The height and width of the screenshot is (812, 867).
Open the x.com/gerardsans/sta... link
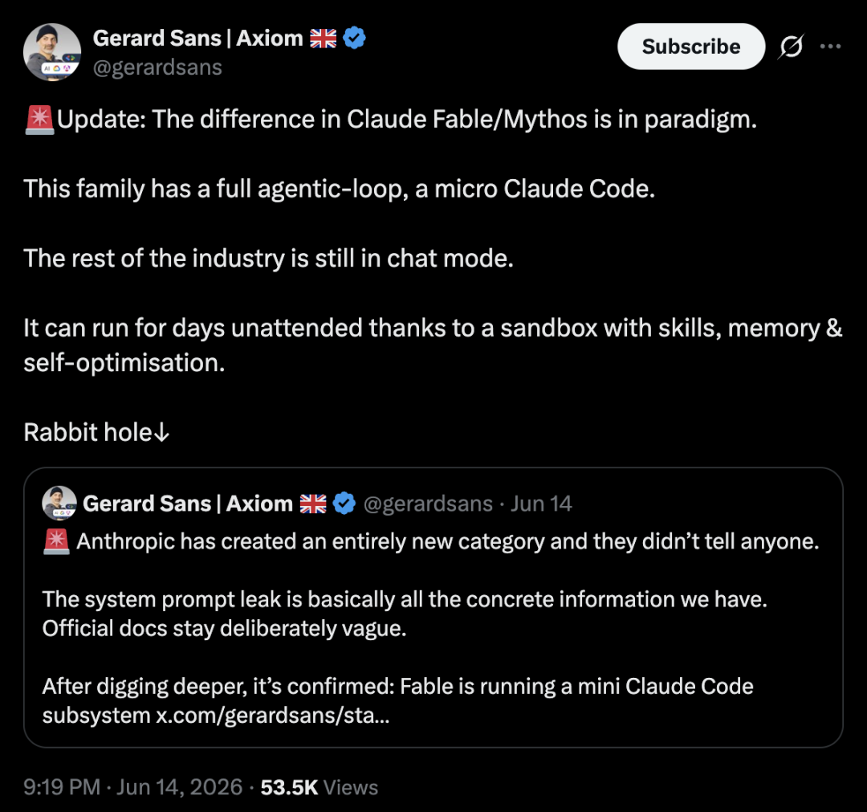click(x=273, y=715)
